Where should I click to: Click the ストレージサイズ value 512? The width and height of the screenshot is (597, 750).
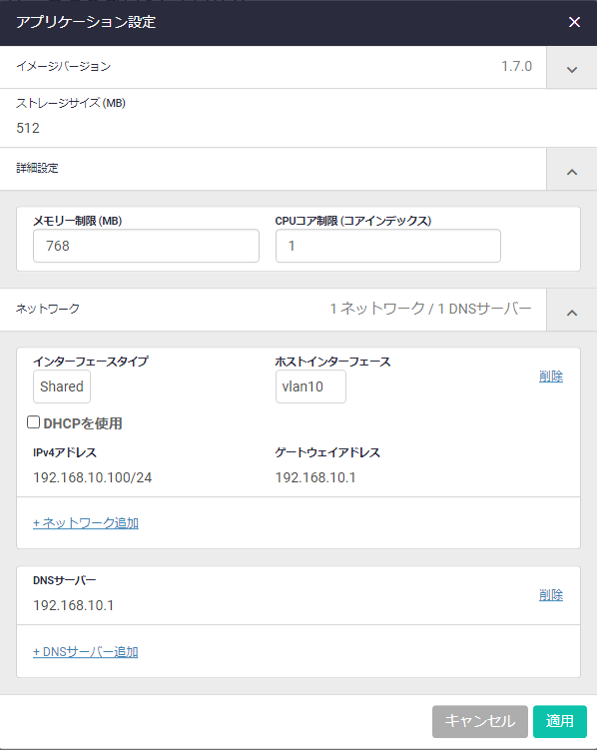click(x=28, y=128)
